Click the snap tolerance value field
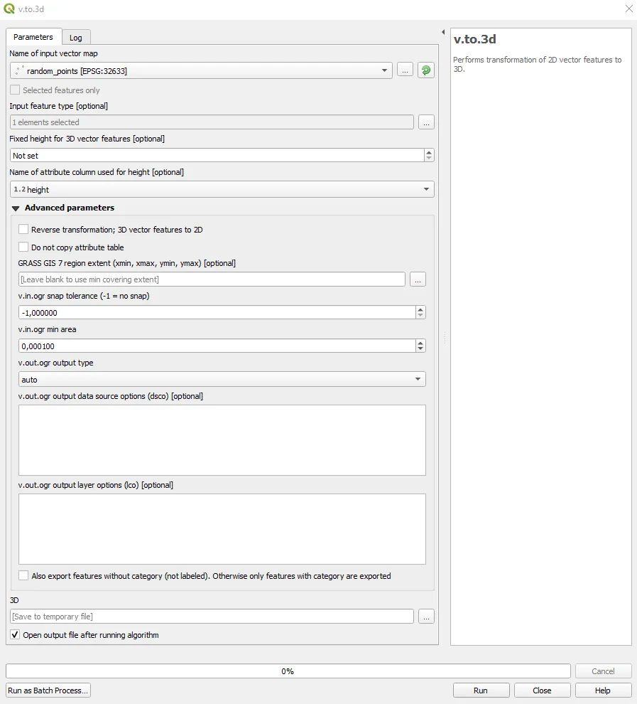Viewport: 637px width, 704px height. coord(217,312)
